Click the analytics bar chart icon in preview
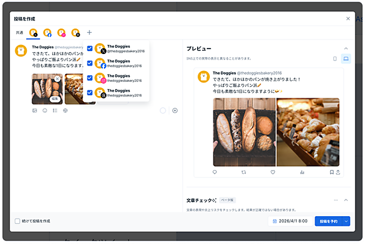365x244 pixels. pos(302,172)
